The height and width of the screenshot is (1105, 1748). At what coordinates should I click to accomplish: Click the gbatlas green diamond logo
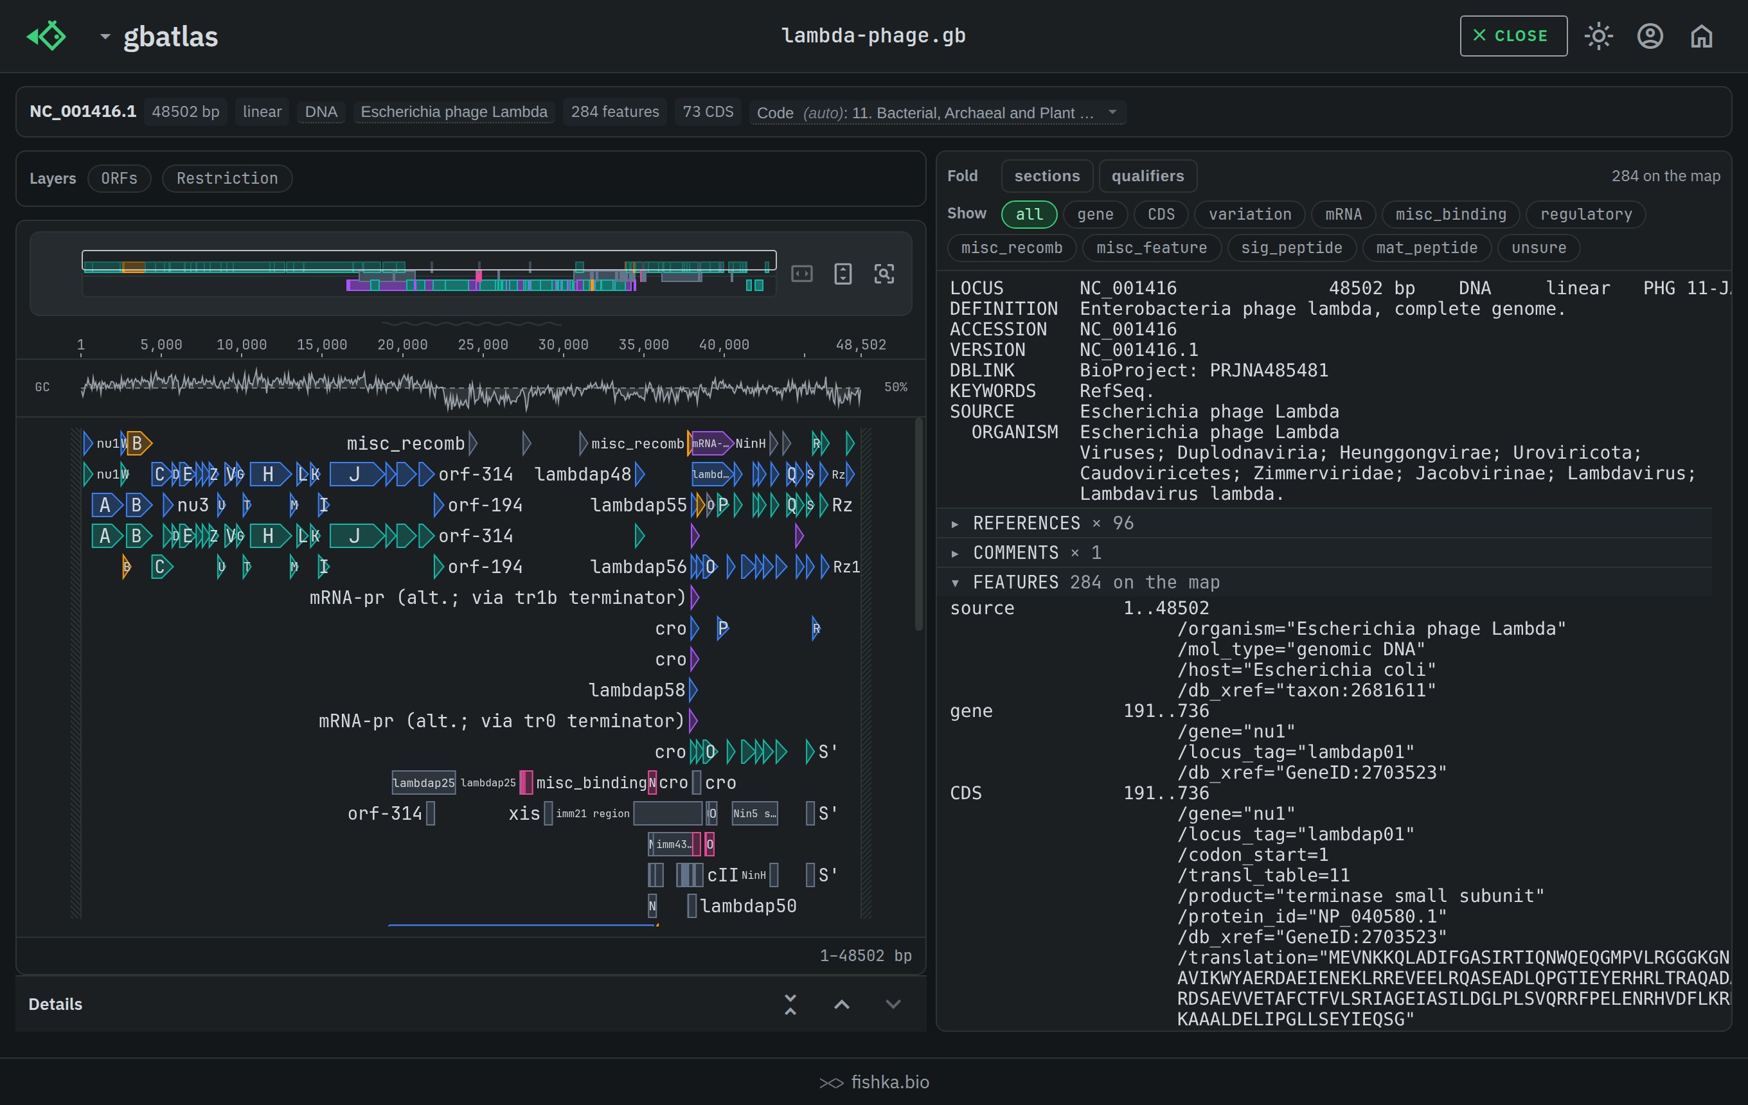(x=46, y=35)
